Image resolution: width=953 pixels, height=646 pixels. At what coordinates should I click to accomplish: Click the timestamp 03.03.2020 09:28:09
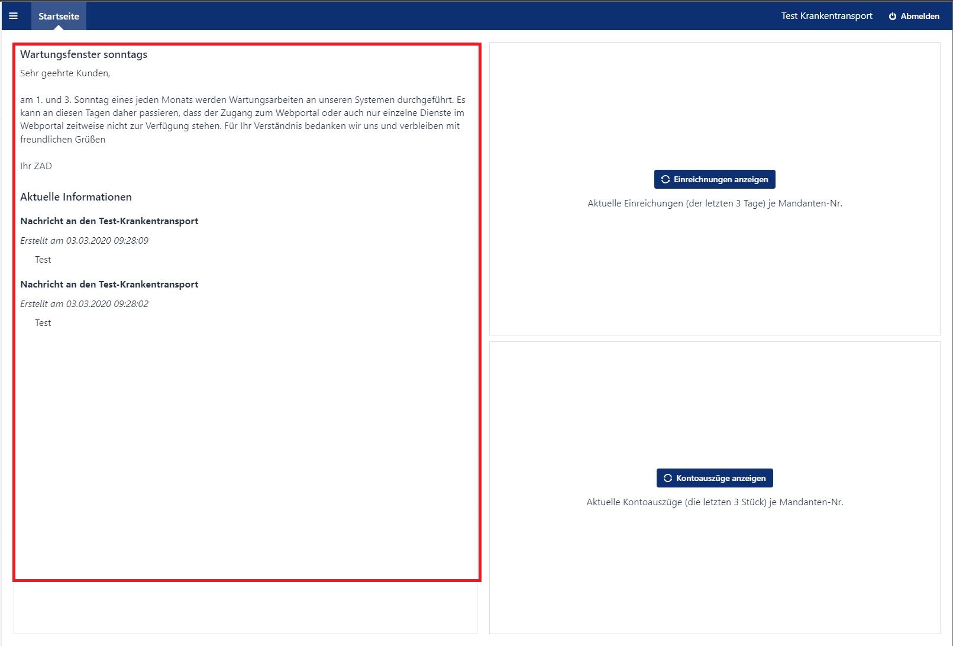[107, 241]
